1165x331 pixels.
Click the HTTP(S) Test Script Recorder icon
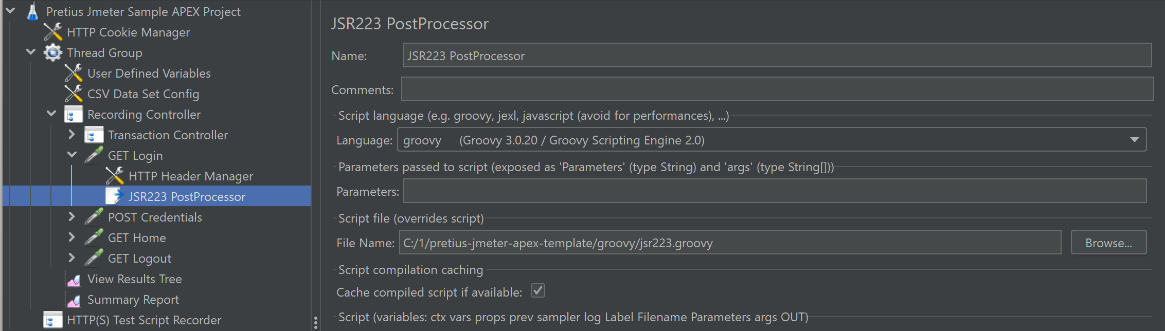coord(53,320)
